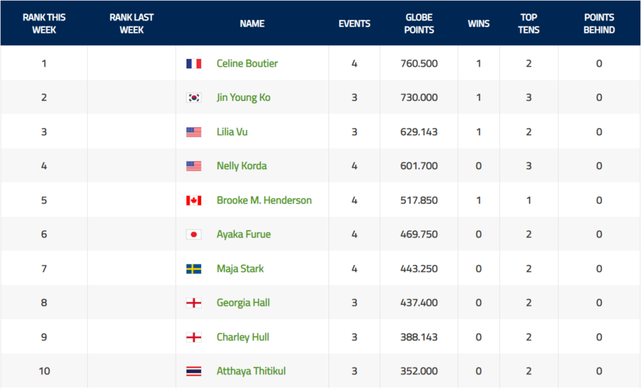This screenshot has height=388, width=641.
Task: Open Nelly Korda's profile link
Action: 242,166
